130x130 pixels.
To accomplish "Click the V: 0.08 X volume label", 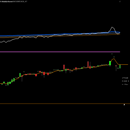I will (x=125, y=81).
